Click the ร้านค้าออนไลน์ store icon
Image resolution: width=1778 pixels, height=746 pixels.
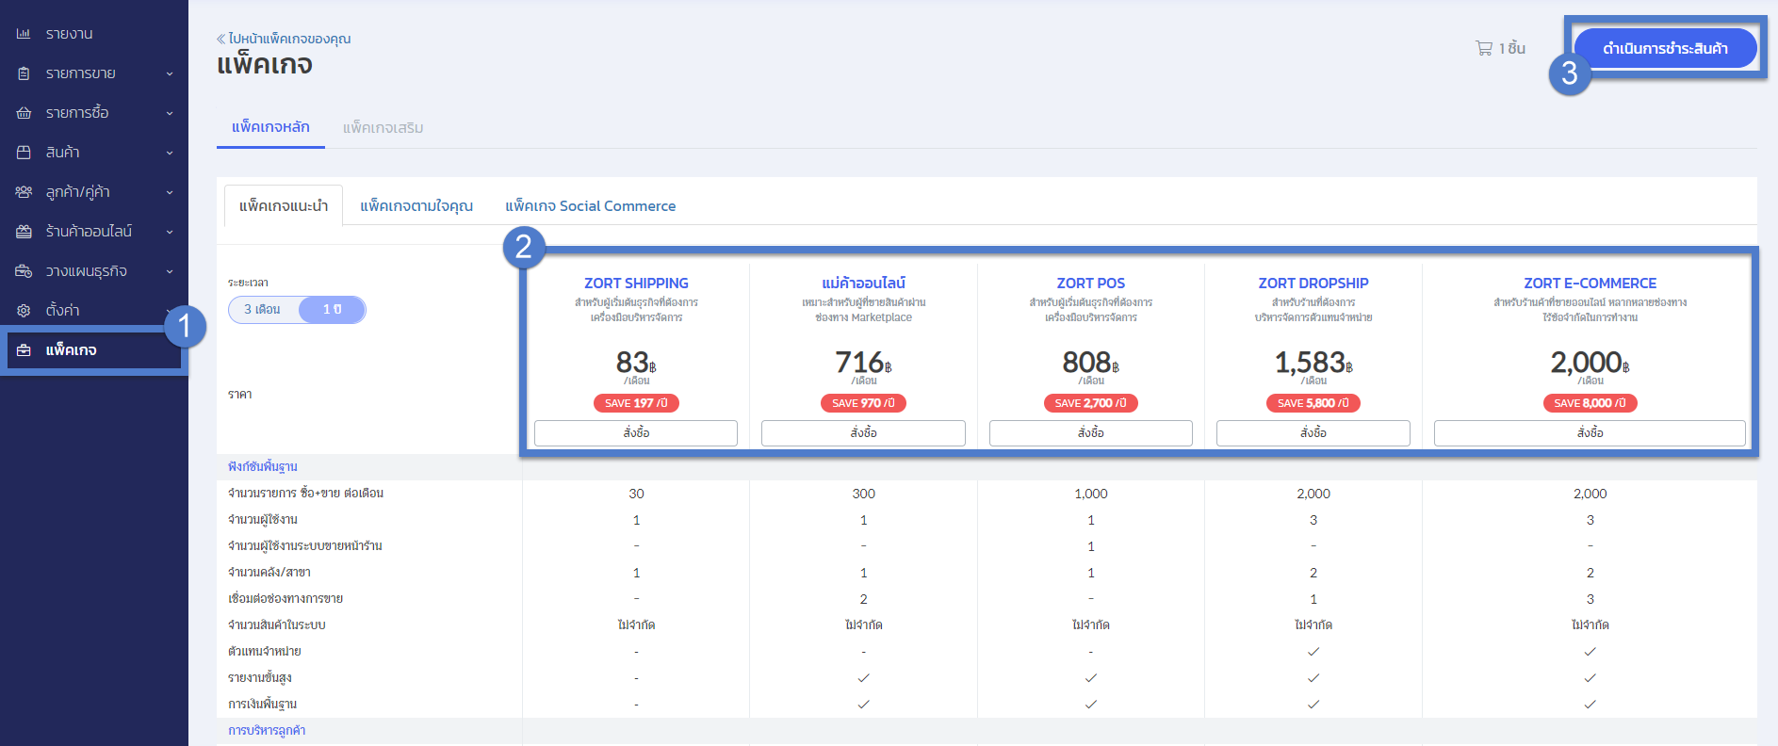24,232
